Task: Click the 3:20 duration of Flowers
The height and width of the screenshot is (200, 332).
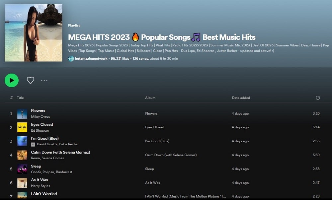Action: (x=316, y=113)
